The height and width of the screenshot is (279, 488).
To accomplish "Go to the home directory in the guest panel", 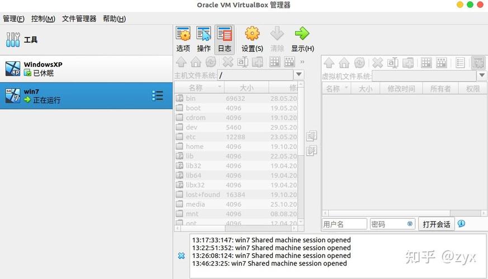I will pos(344,62).
